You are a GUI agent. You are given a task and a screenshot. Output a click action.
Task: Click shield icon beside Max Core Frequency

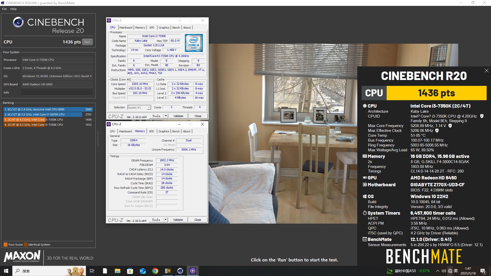click(x=450, y=126)
